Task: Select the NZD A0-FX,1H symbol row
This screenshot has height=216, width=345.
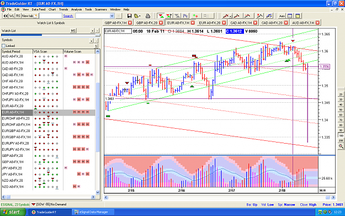Action: pyautogui.click(x=48, y=187)
